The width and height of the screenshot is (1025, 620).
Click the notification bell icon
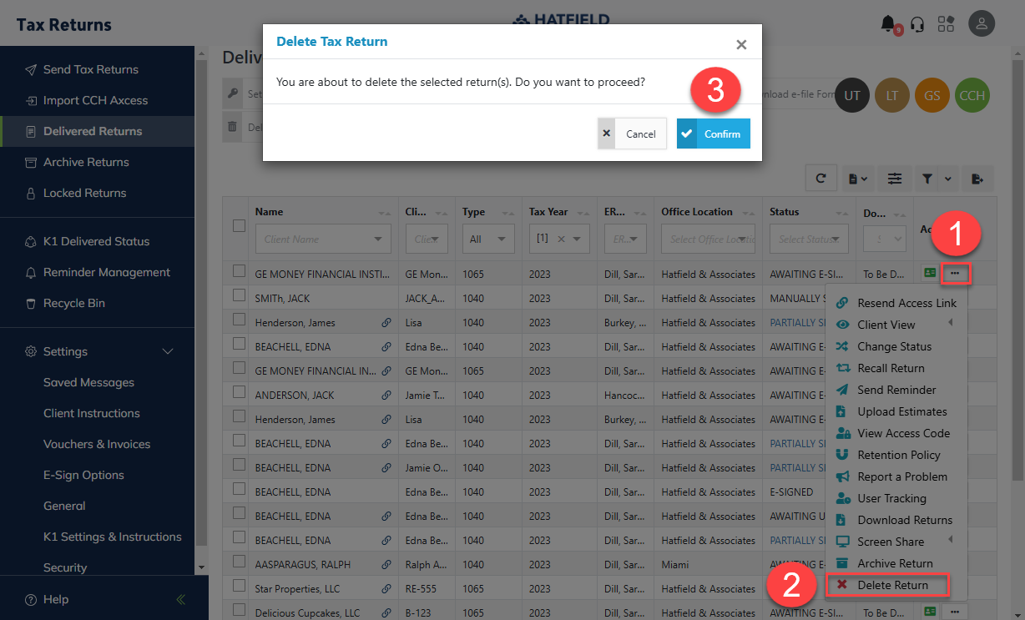pyautogui.click(x=889, y=24)
